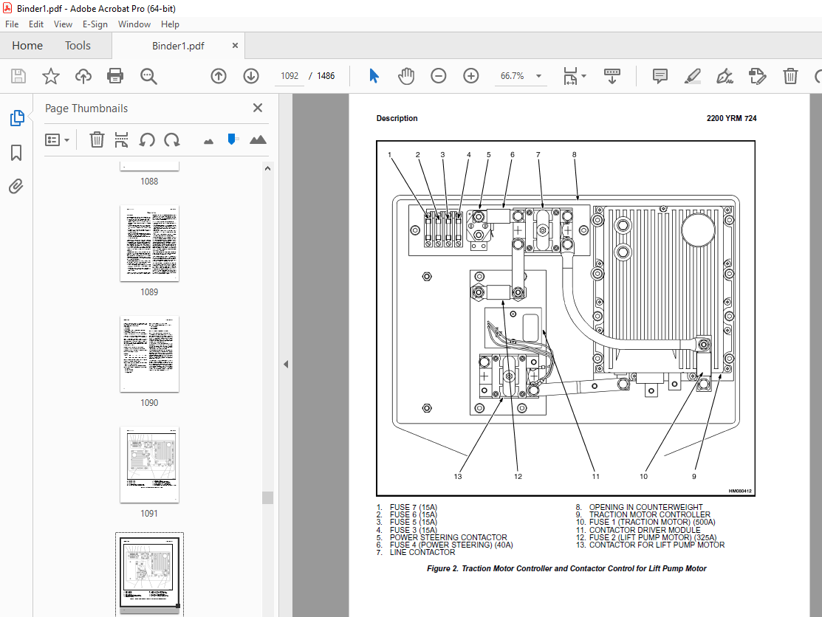The image size is (822, 617).
Task: Add a comment with speech bubble icon
Action: (660, 76)
